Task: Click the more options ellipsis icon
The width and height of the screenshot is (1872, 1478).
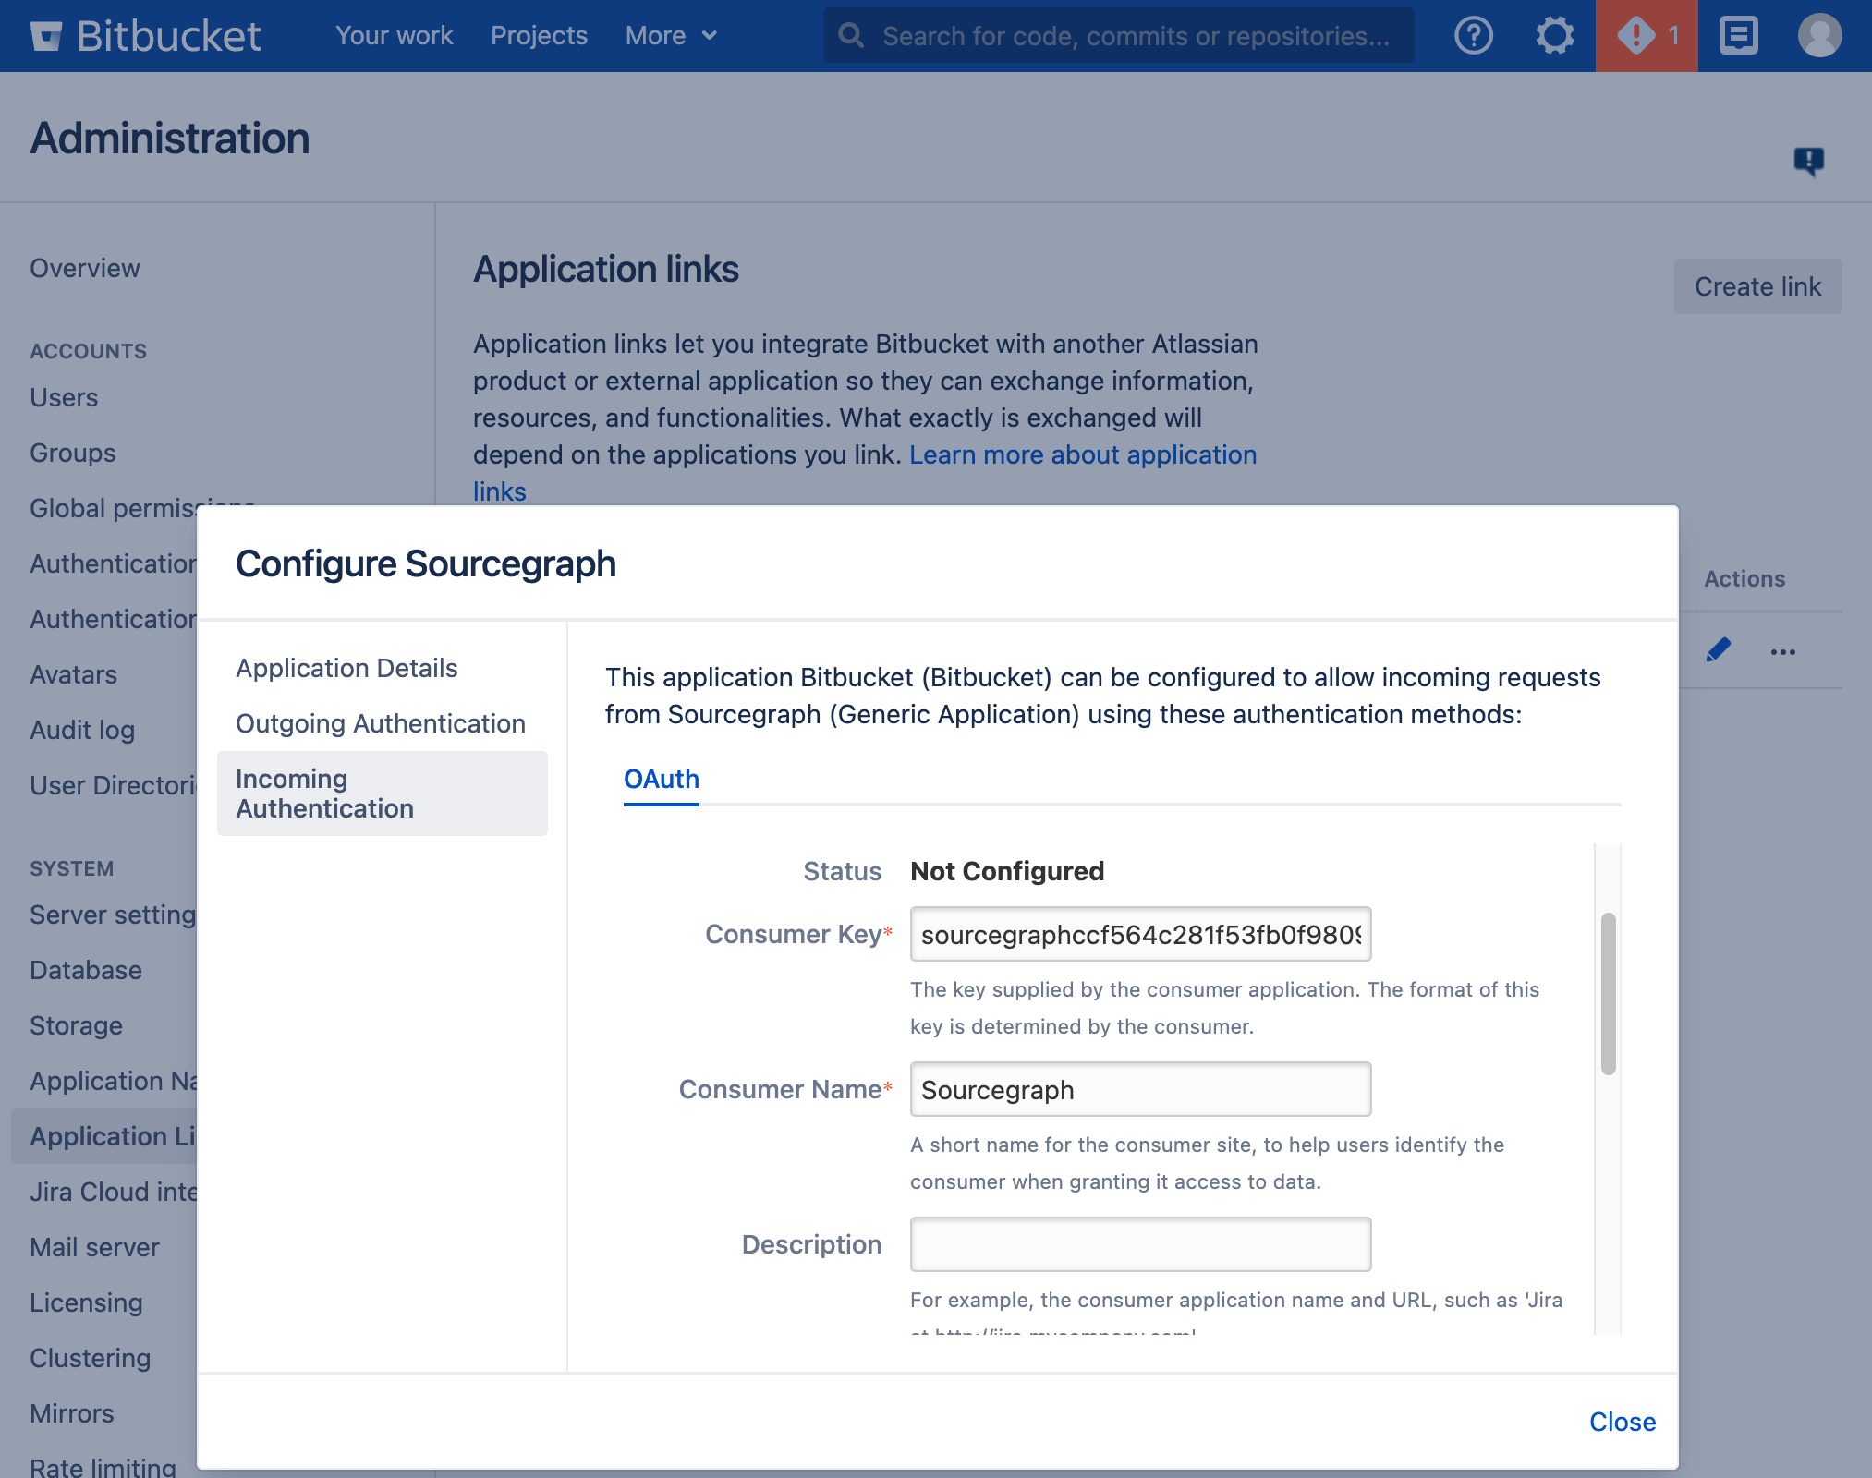Action: [x=1782, y=650]
